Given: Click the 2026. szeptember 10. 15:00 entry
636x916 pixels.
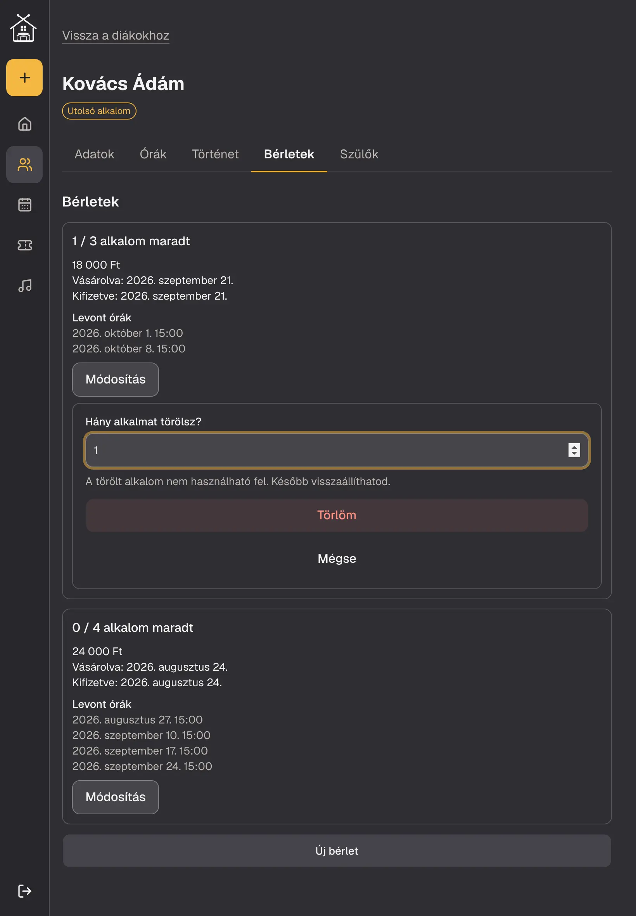Looking at the screenshot, I should [142, 735].
